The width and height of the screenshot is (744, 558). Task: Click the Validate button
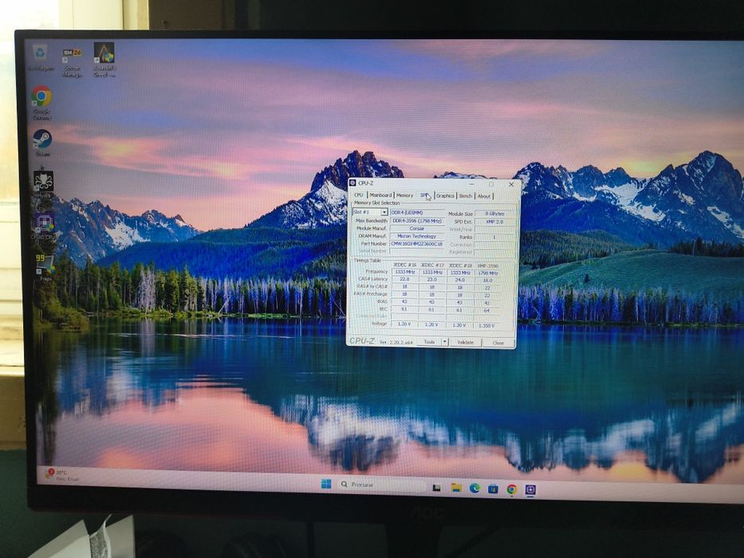(x=465, y=342)
